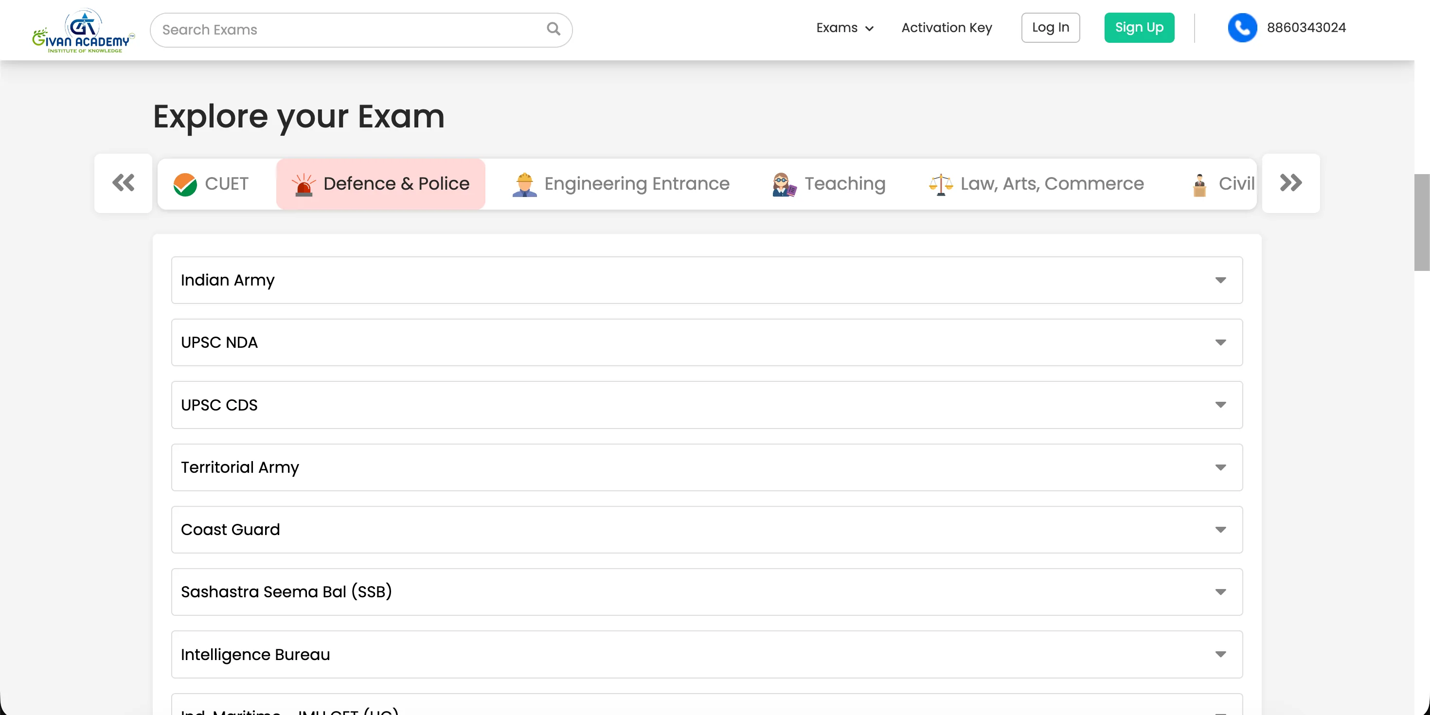Select the Teaching tab
Image resolution: width=1430 pixels, height=715 pixels.
coord(829,184)
